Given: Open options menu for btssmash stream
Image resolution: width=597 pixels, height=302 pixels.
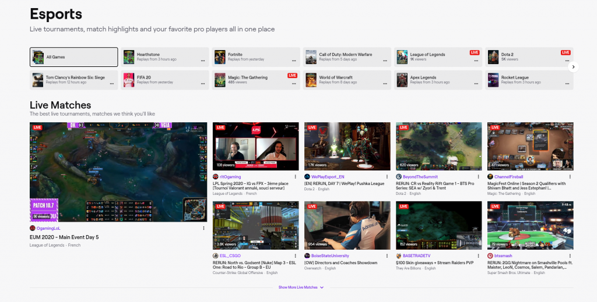Looking at the screenshot, I should (x=570, y=255).
